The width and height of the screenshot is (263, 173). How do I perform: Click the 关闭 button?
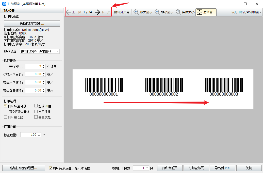pyautogui.click(x=249, y=168)
